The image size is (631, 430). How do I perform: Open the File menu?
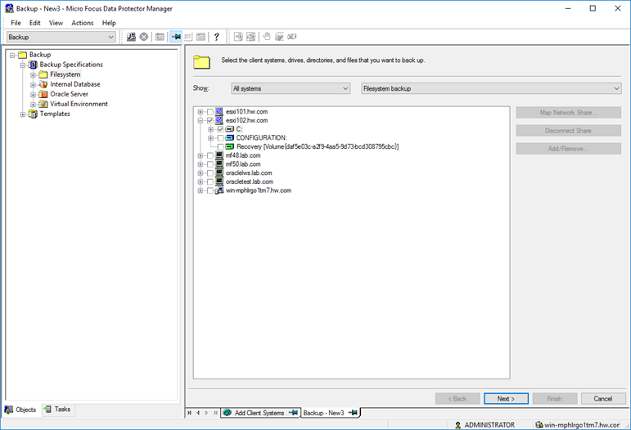point(16,23)
